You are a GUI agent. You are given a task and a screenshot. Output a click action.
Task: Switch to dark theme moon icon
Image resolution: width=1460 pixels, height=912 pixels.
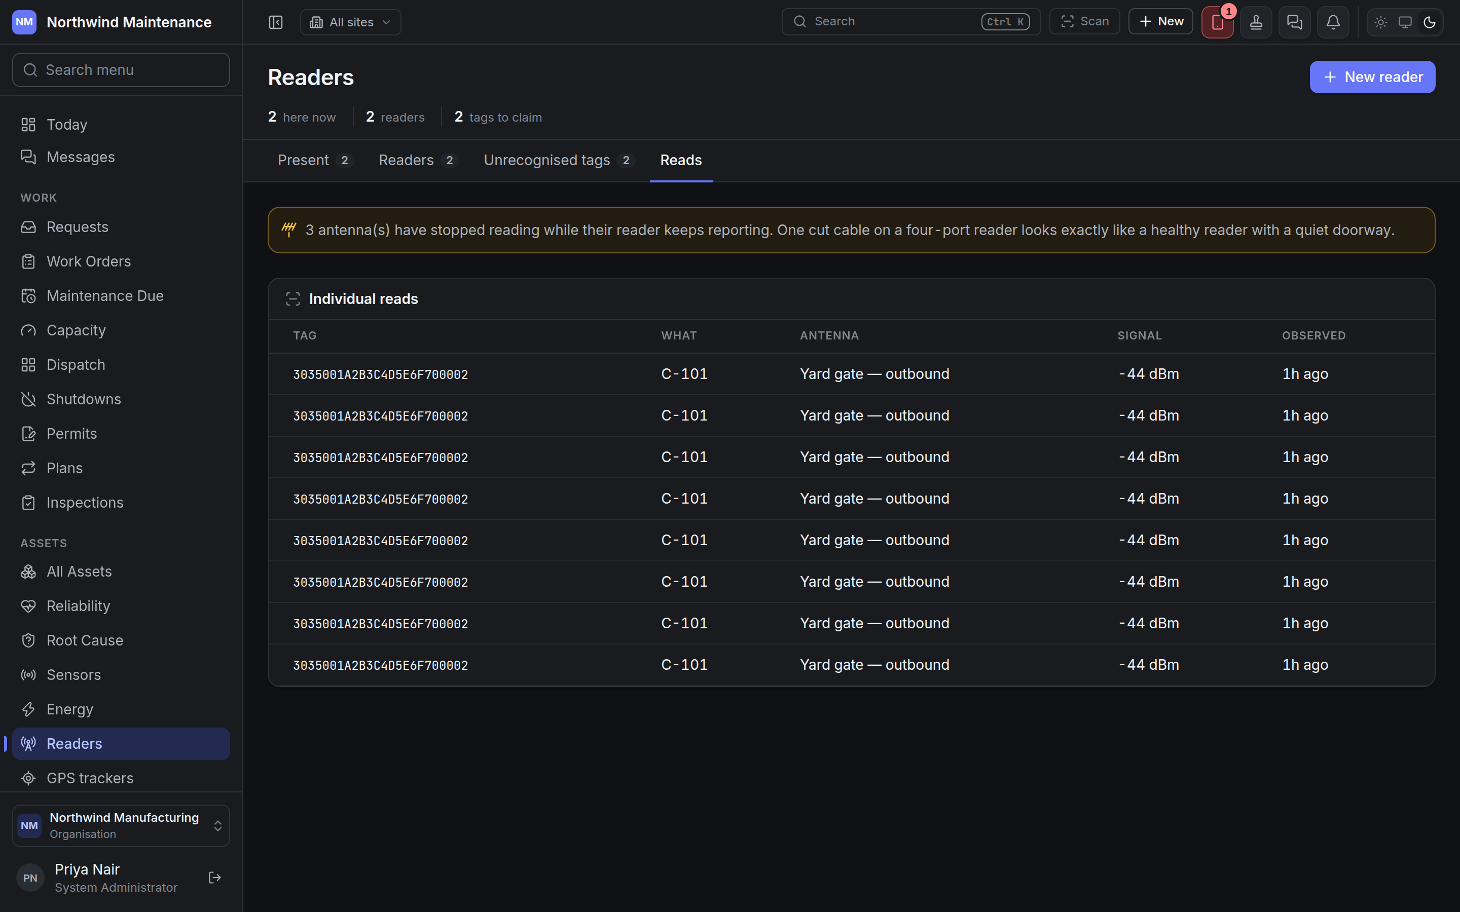click(x=1429, y=22)
